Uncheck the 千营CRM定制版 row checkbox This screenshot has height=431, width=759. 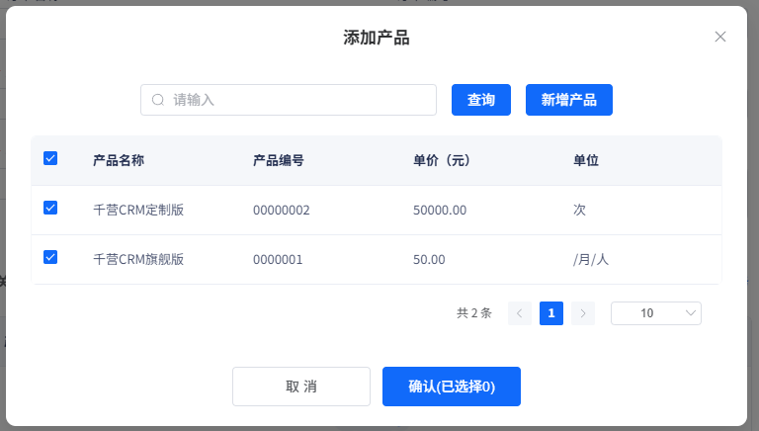coord(50,208)
